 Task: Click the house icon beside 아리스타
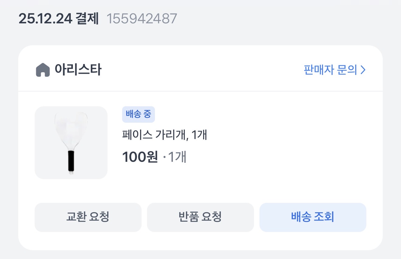(43, 70)
